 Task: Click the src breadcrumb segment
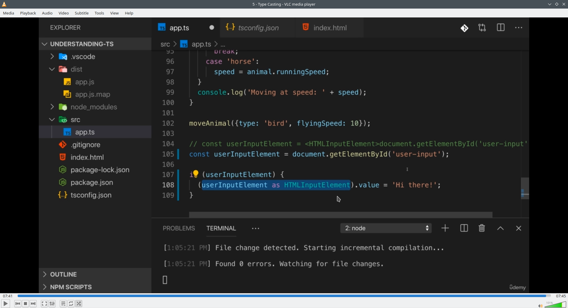pos(165,44)
